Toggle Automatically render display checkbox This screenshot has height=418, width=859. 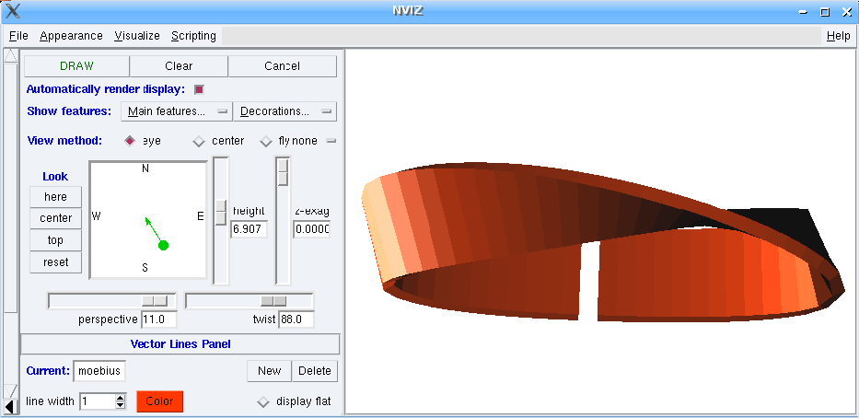[199, 89]
